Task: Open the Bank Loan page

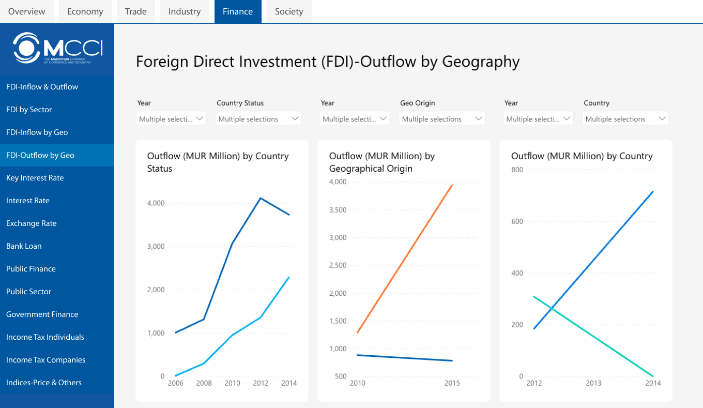Action: coord(24,246)
